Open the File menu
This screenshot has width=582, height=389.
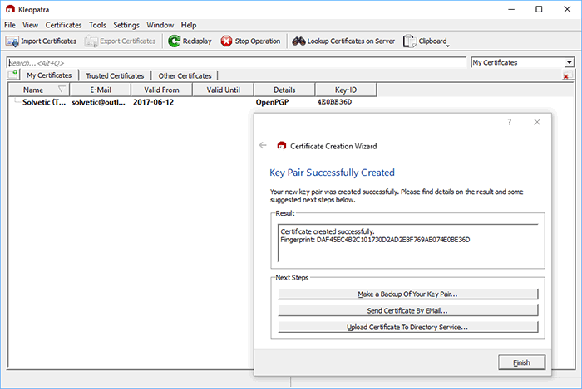[x=10, y=25]
